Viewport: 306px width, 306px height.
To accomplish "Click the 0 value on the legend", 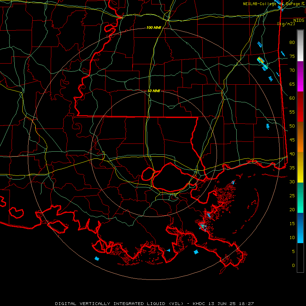I will pos(293,266).
